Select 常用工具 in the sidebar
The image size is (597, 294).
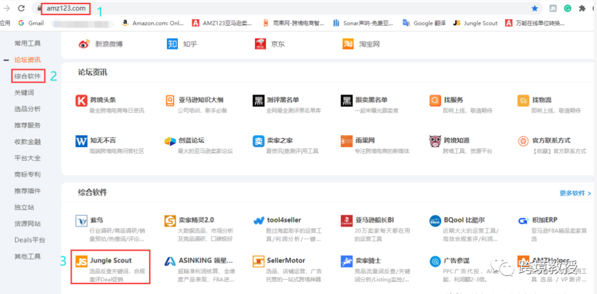(28, 44)
